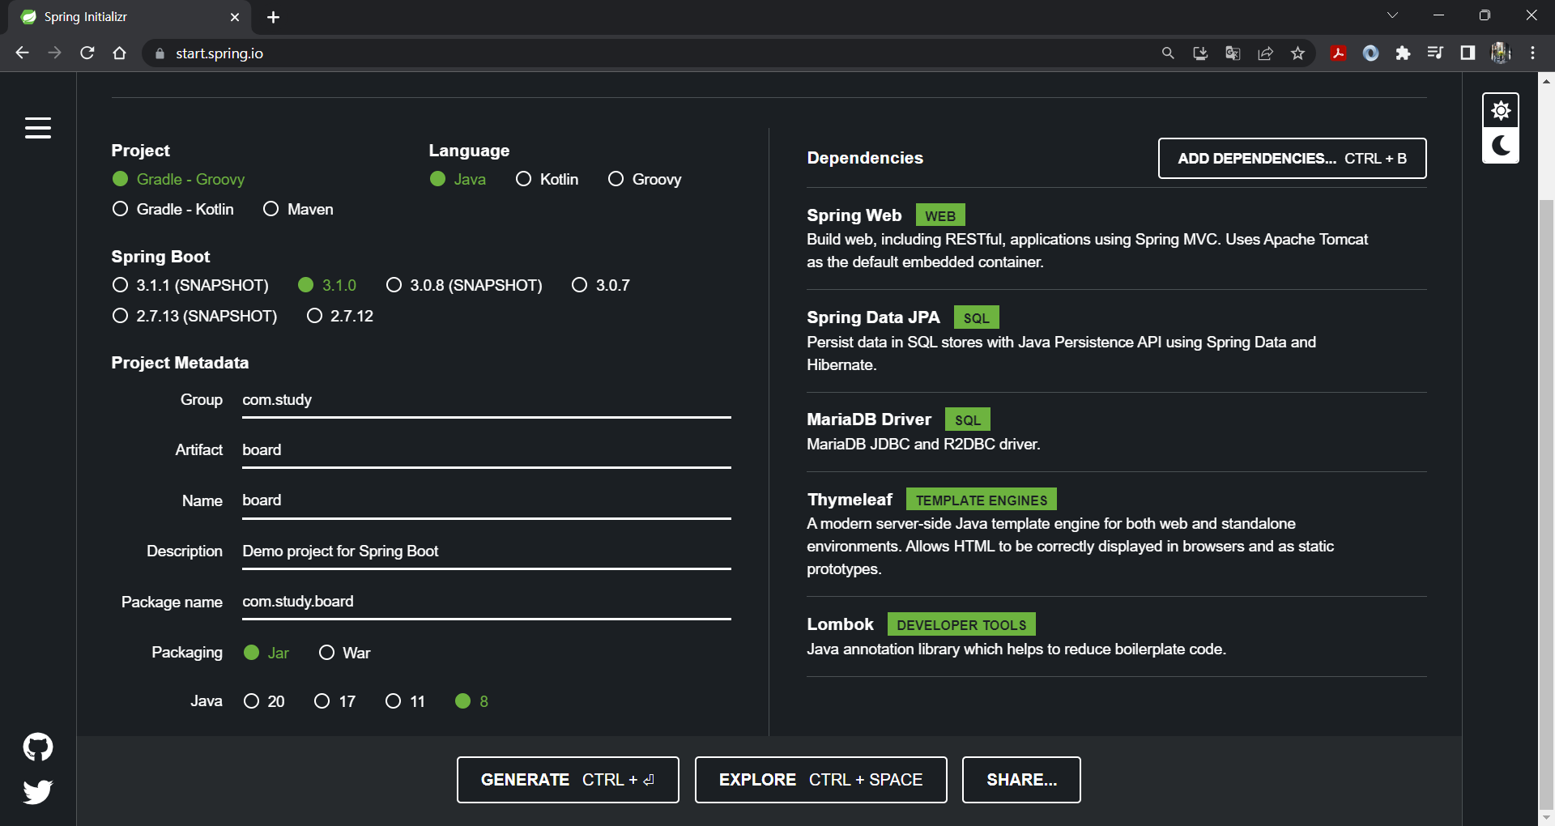Edit the Package name field
The width and height of the screenshot is (1555, 826).
(x=486, y=602)
